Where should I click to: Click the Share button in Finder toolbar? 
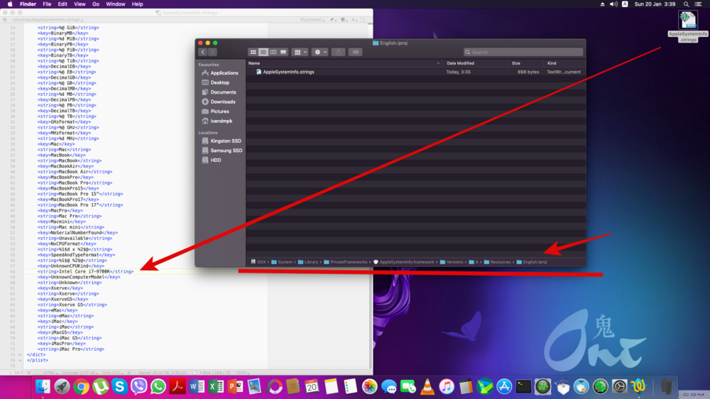pyautogui.click(x=339, y=53)
